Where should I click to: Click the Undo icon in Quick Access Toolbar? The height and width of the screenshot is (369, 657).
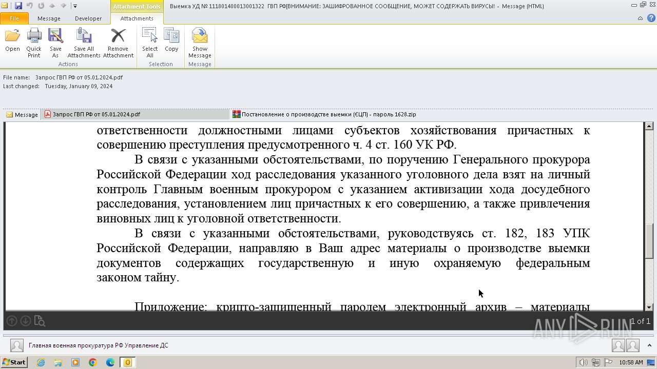coord(30,6)
